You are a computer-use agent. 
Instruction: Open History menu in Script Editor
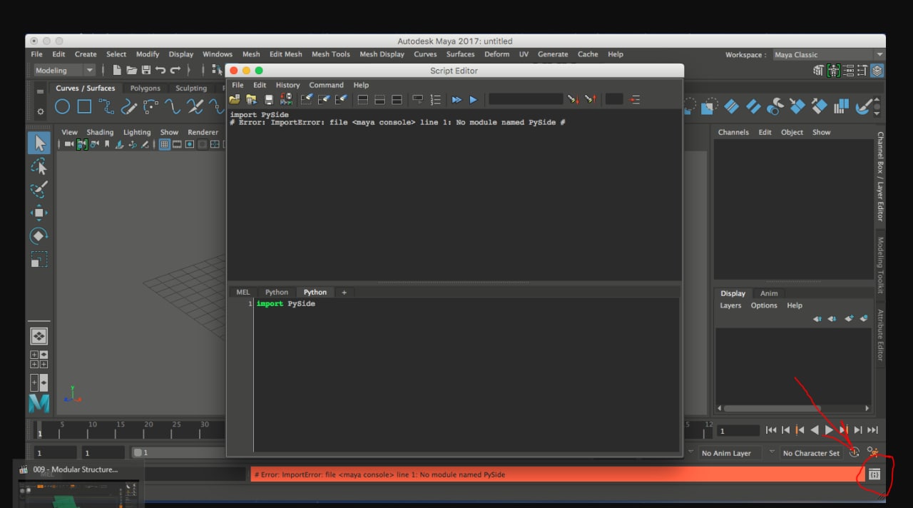pos(287,85)
